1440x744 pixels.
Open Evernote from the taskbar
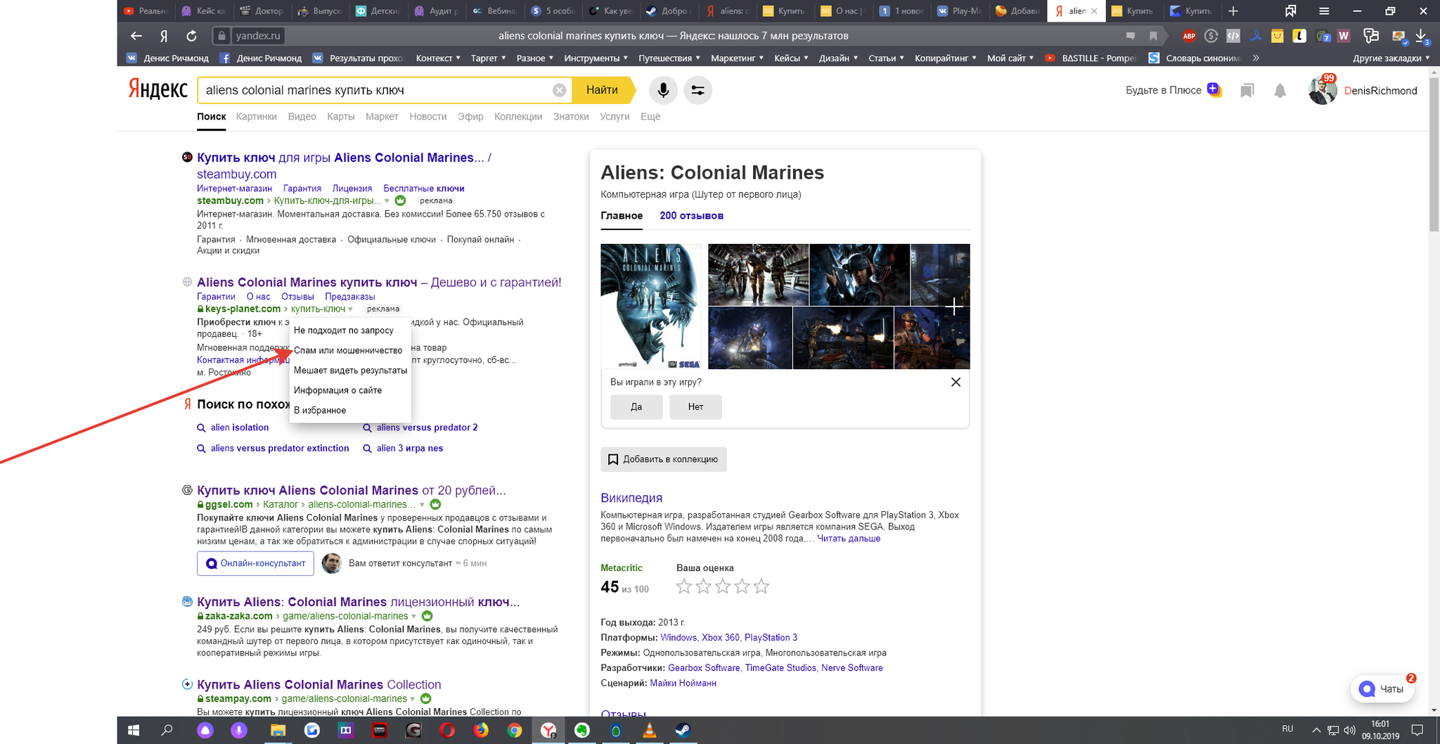581,730
